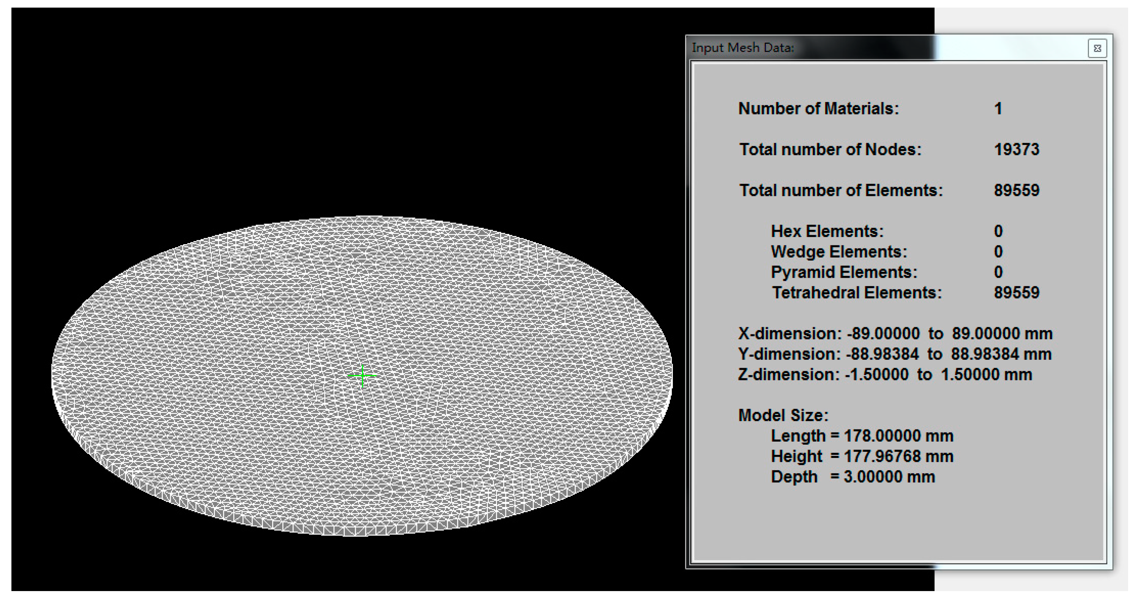
Task: Click the Hex Elements label
Action: click(x=827, y=231)
